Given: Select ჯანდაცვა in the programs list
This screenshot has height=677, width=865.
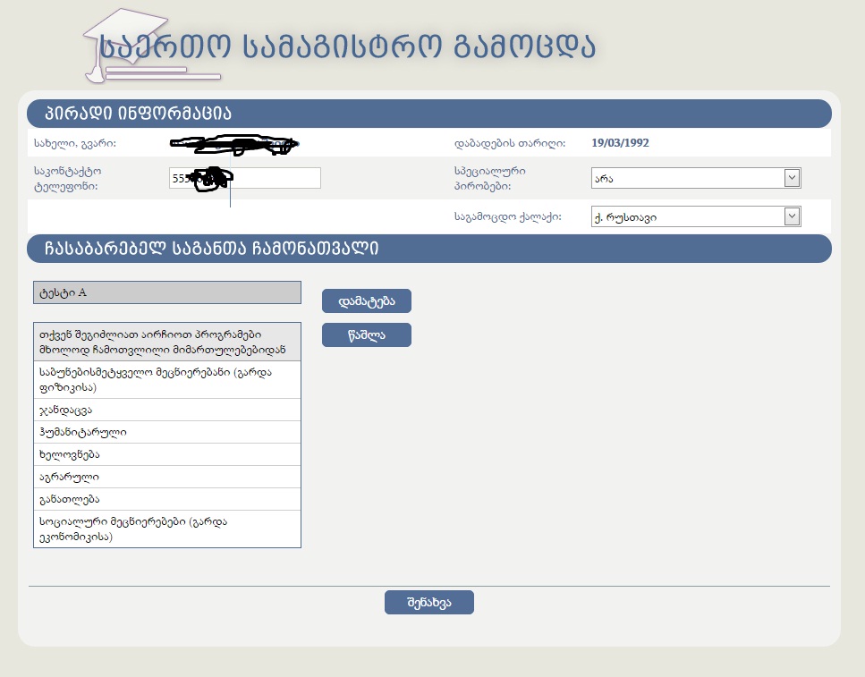Looking at the screenshot, I should [167, 410].
